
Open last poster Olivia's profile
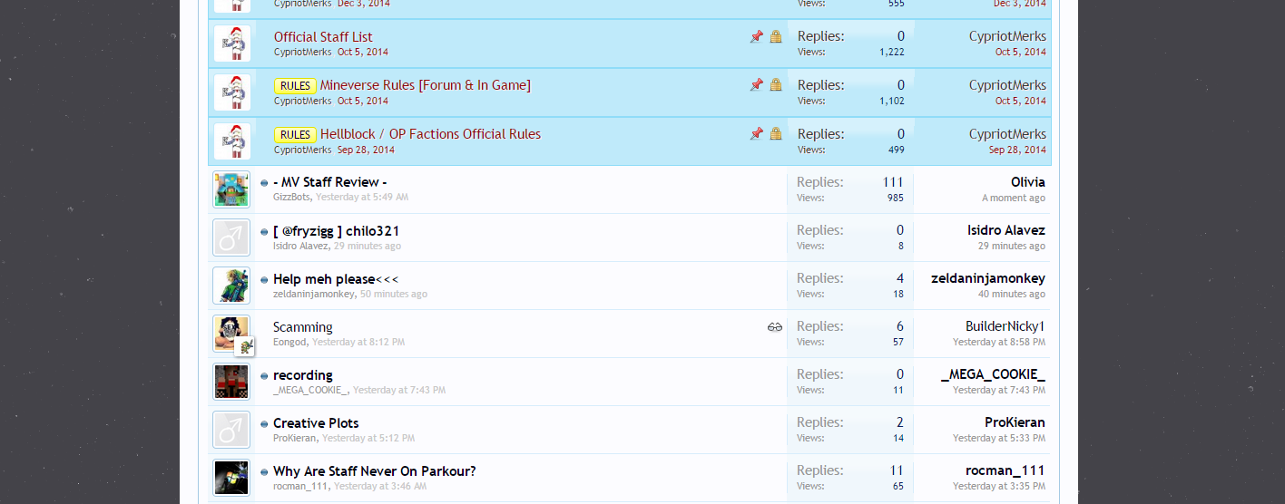point(1028,182)
